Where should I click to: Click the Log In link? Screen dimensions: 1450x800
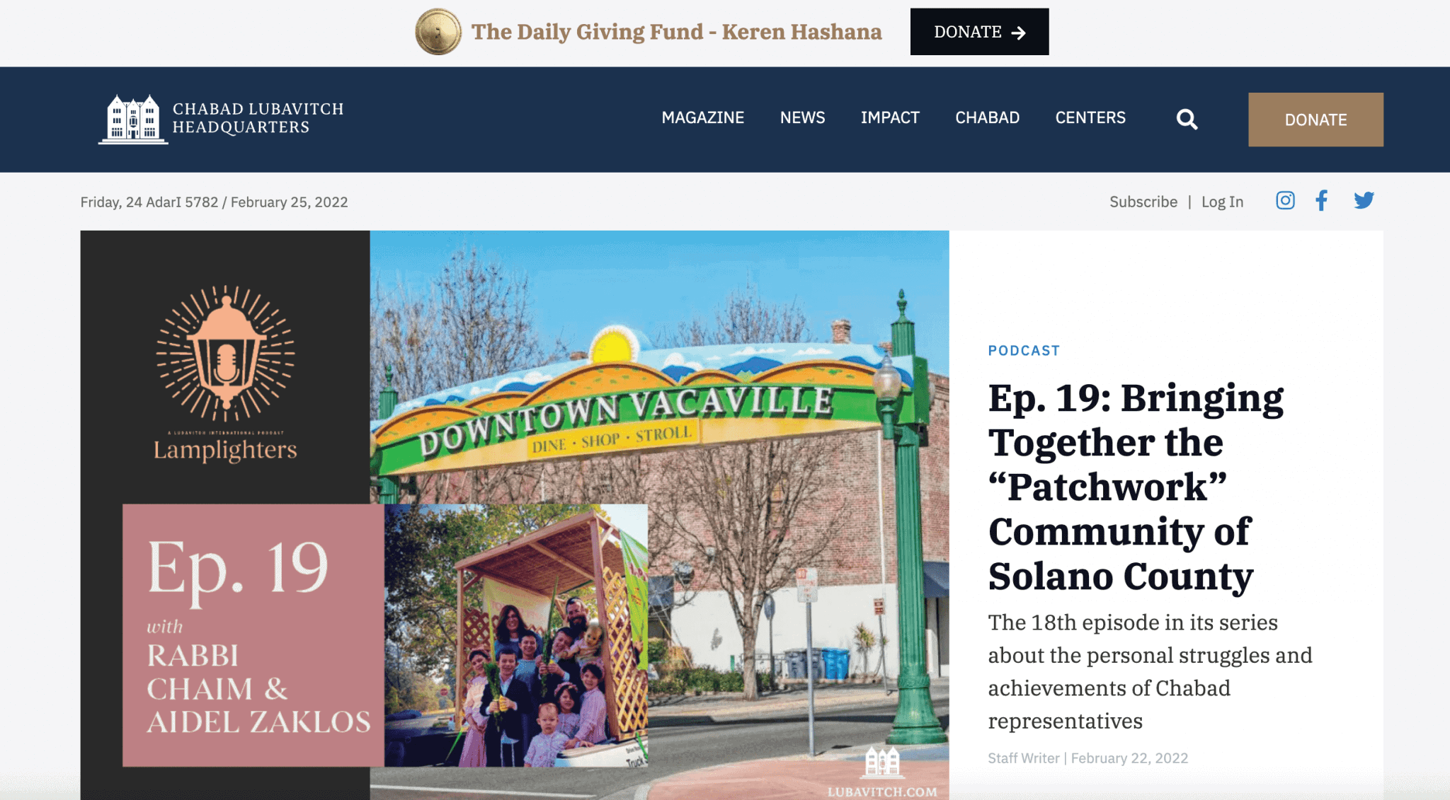[x=1222, y=202]
